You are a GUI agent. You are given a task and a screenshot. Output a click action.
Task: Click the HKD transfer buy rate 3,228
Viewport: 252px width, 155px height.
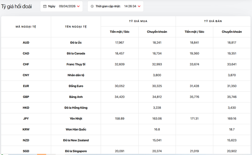point(157,108)
